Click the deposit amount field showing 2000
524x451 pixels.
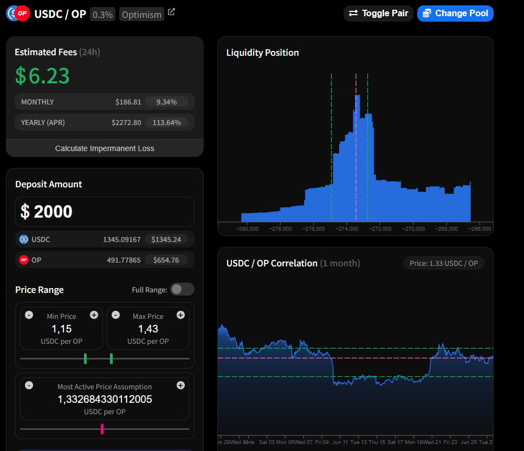(x=105, y=212)
